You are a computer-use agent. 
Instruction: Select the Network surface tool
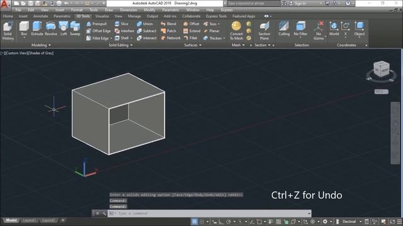click(x=171, y=38)
